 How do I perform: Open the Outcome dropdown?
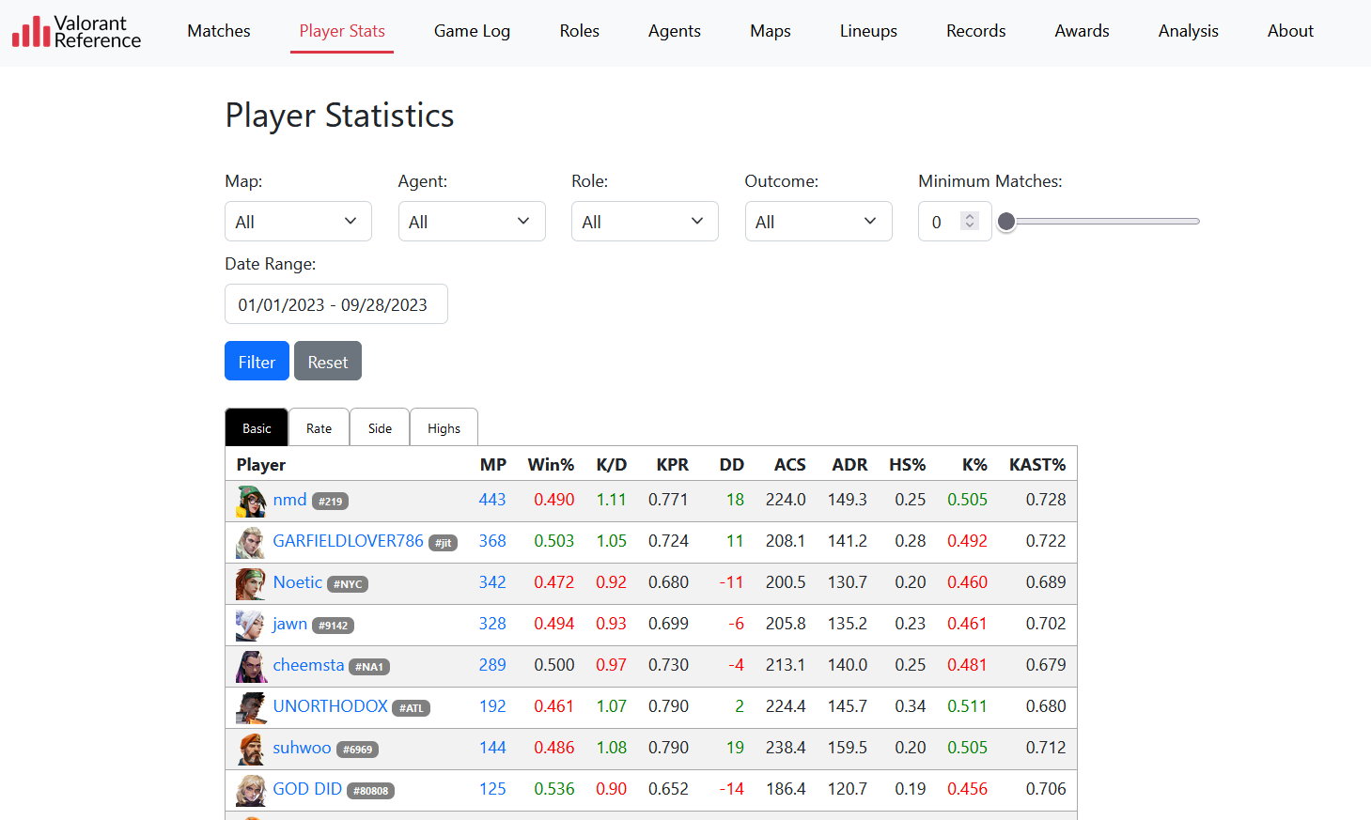coord(818,222)
